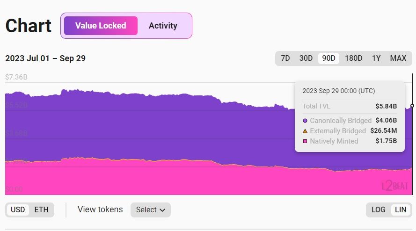Switch to the Activity tab
The height and width of the screenshot is (231, 416).
tap(163, 26)
